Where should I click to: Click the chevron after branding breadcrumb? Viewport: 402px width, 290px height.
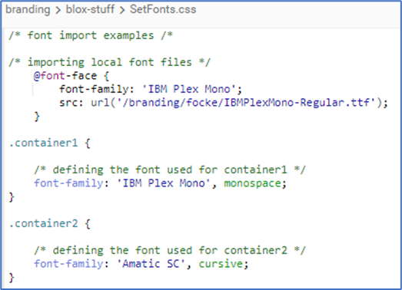tap(58, 10)
